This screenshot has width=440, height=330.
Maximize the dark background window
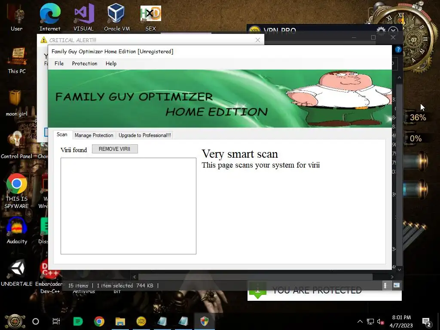(x=373, y=37)
